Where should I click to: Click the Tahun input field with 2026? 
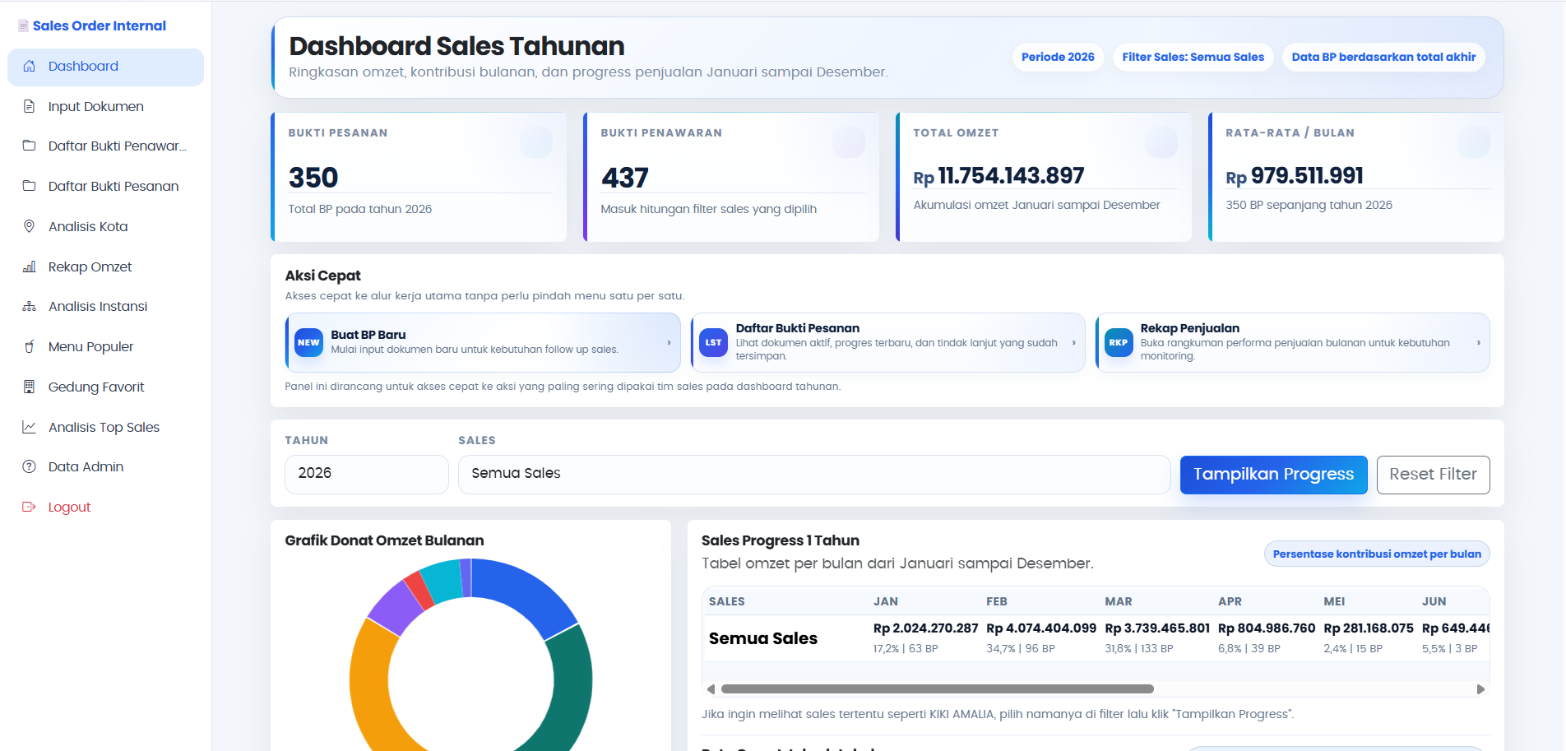[367, 474]
